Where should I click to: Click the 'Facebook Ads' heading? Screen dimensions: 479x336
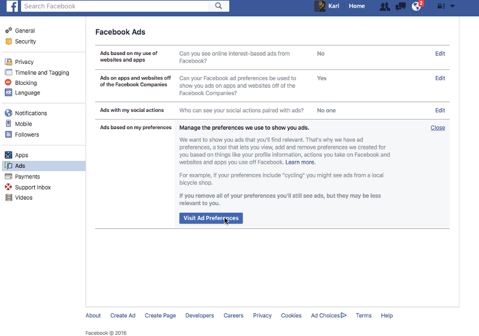coord(120,32)
